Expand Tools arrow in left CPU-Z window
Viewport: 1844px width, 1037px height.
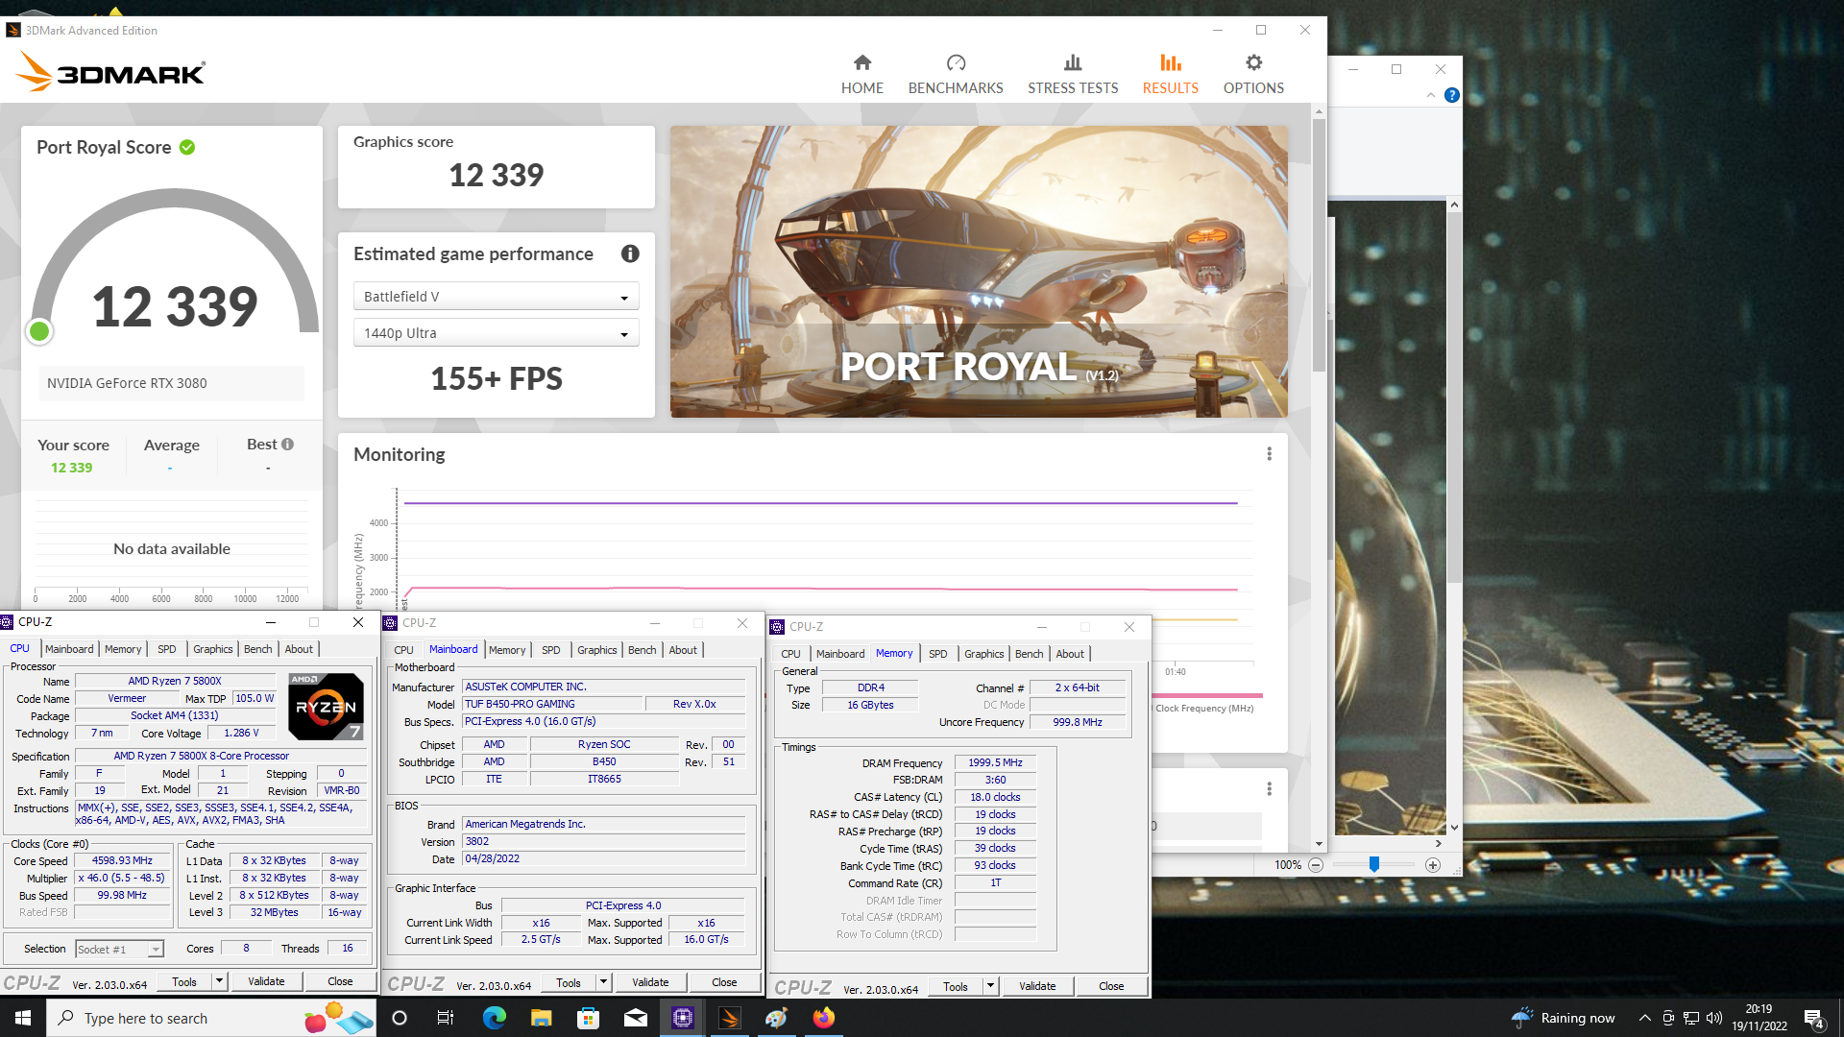click(x=219, y=981)
